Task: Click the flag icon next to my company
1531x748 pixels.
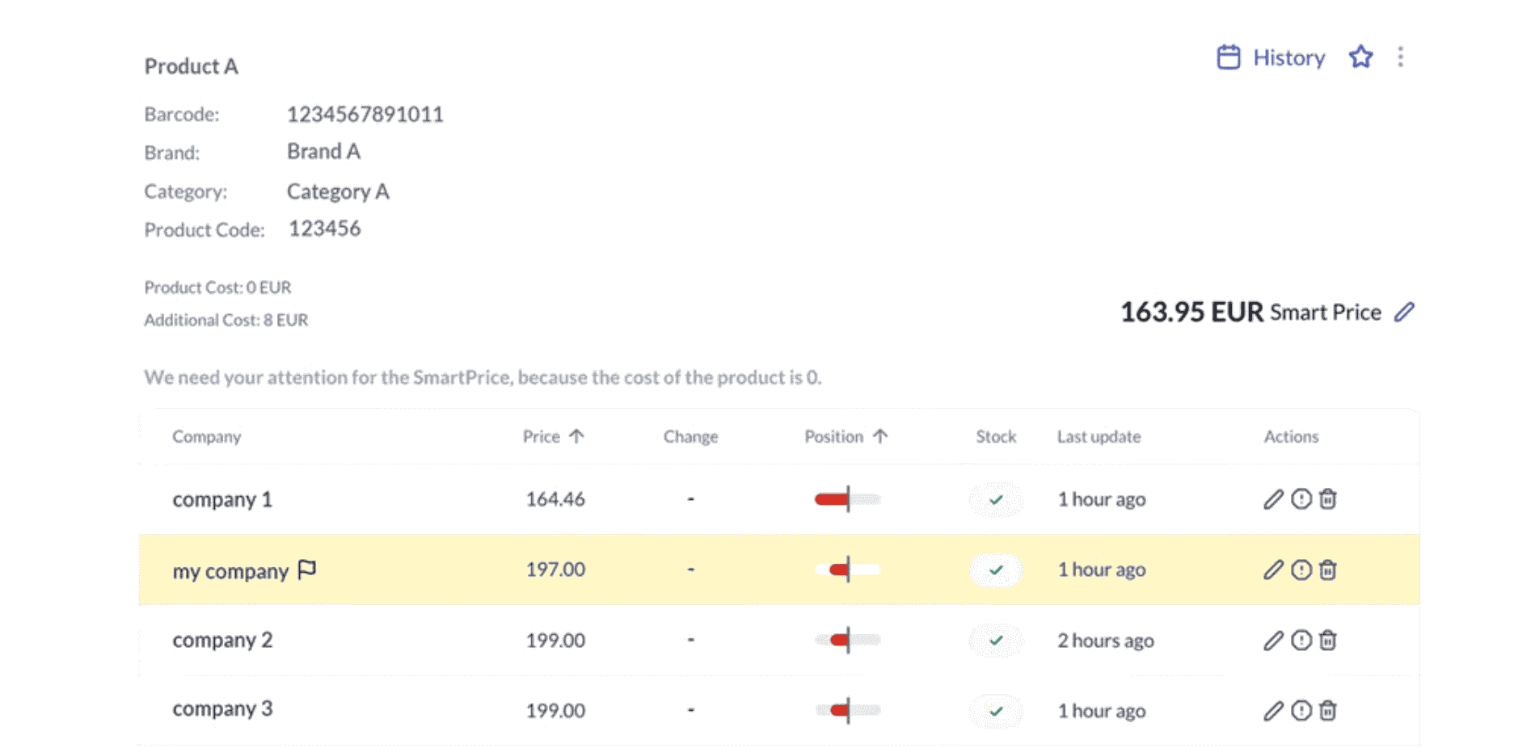Action: (306, 569)
